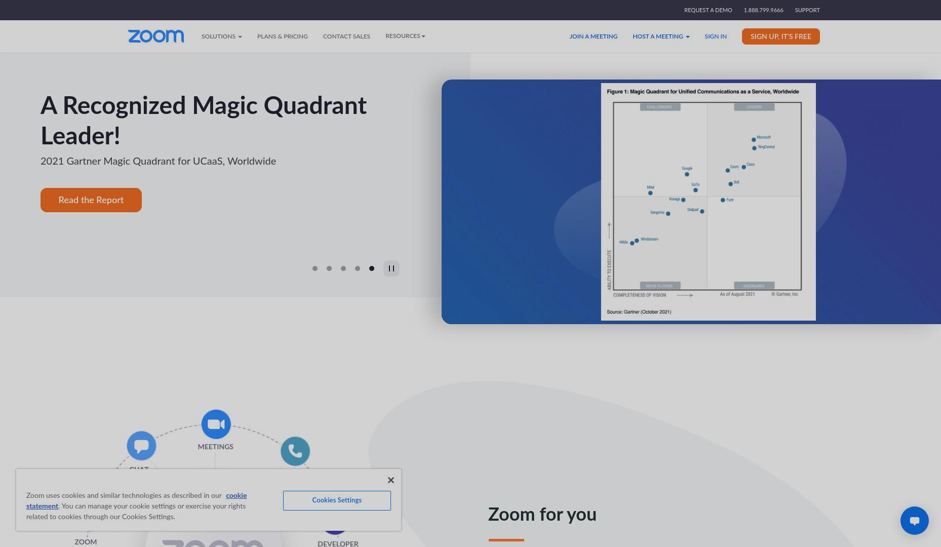Click the Sign In link
The image size is (941, 547).
pos(716,36)
